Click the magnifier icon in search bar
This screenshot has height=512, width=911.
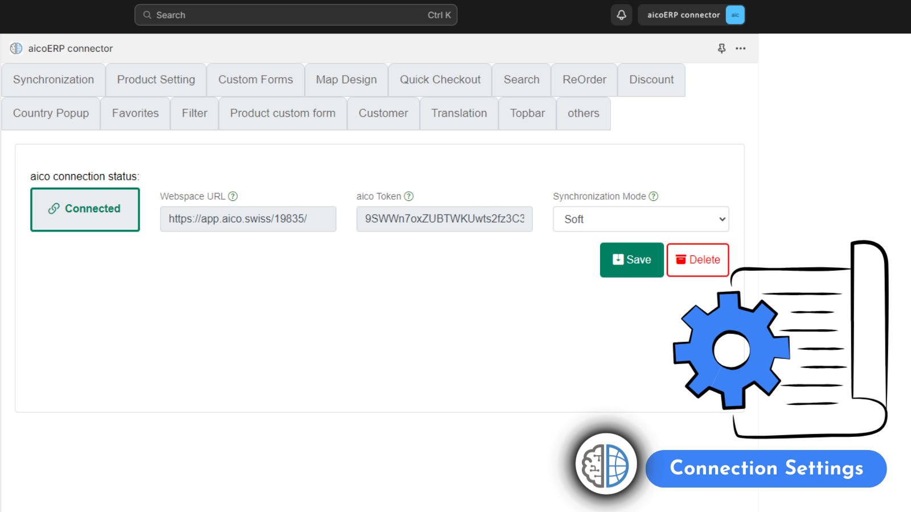(x=147, y=15)
